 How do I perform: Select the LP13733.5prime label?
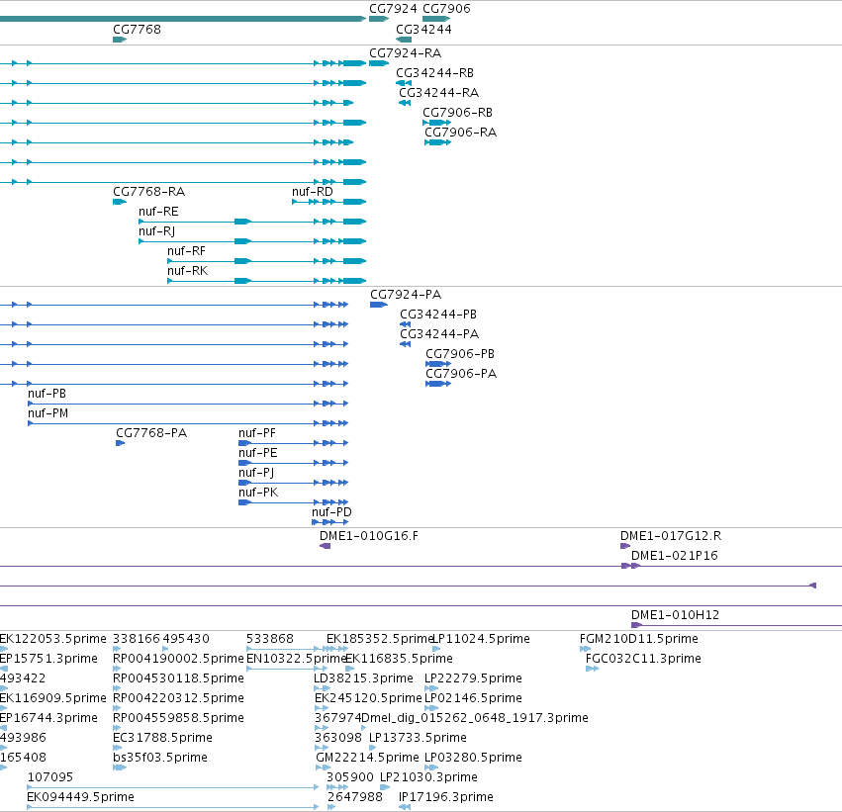coord(418,738)
